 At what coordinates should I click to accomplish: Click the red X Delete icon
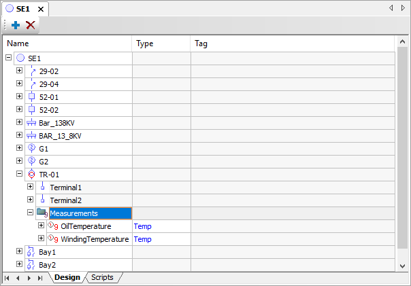pos(31,24)
